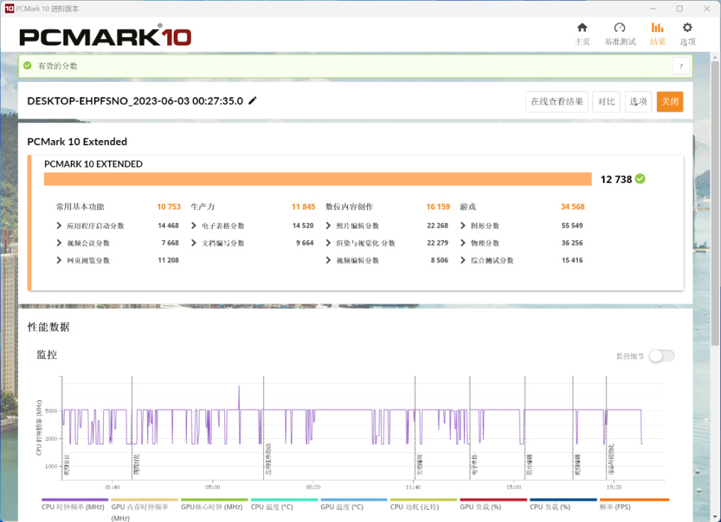Click the purple clock spike in the graph
721x522 pixels.
[x=238, y=397]
